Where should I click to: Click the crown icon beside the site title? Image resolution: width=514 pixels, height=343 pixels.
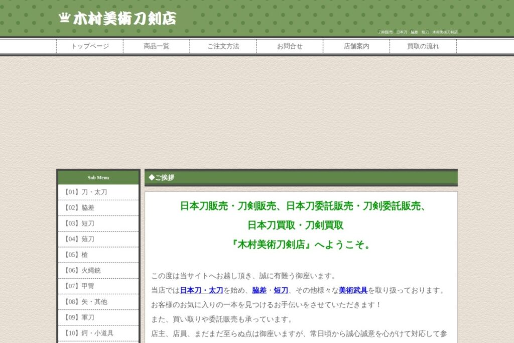(x=64, y=18)
